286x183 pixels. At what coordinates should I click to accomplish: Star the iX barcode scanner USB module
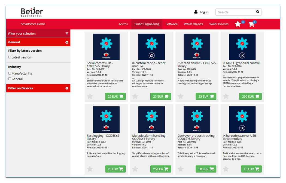click(x=226, y=169)
